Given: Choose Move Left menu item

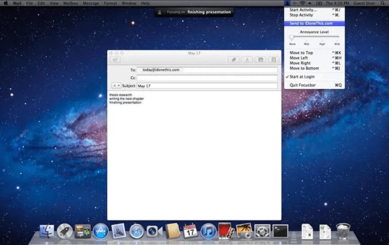Looking at the screenshot, I should coord(314,58).
